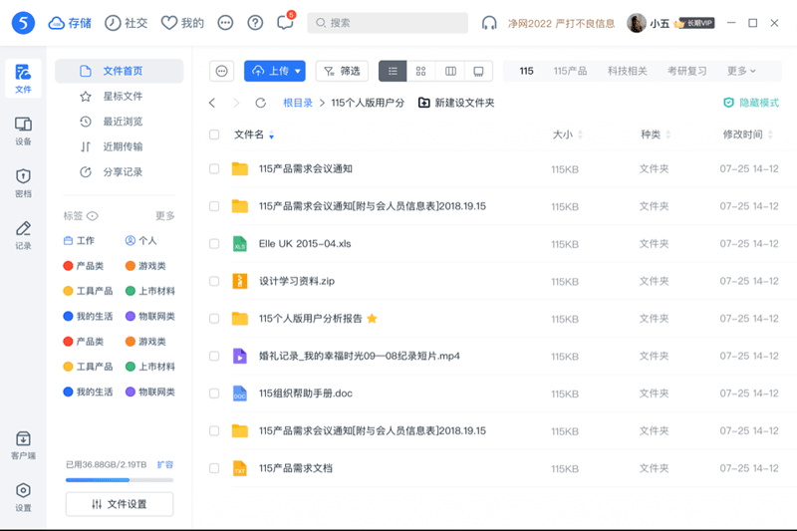
Task: Toggle tag visibility eye icon beside 标签
Action: point(92,216)
